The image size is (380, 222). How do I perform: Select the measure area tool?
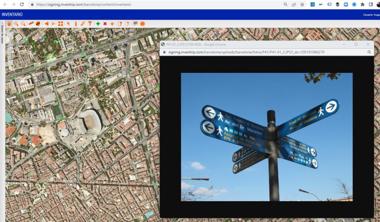(38, 23)
